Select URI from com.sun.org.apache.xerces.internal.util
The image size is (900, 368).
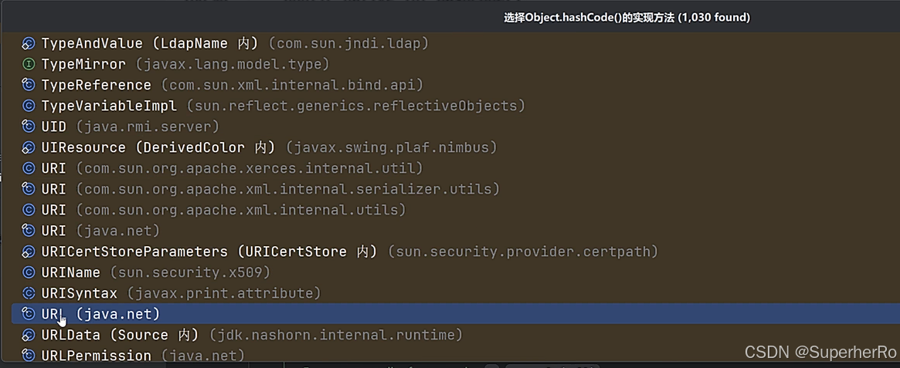450,168
